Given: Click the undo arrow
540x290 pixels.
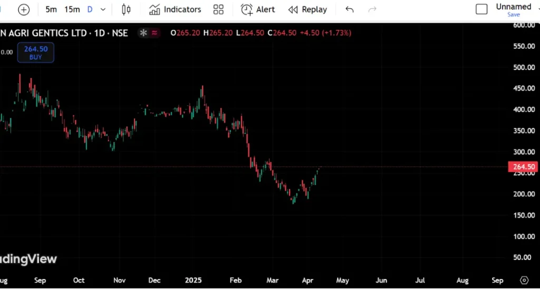Looking at the screenshot, I should pyautogui.click(x=350, y=9).
